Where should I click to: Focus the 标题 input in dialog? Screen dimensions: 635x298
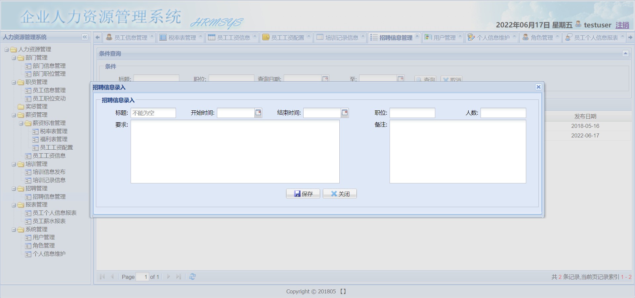[x=153, y=113]
